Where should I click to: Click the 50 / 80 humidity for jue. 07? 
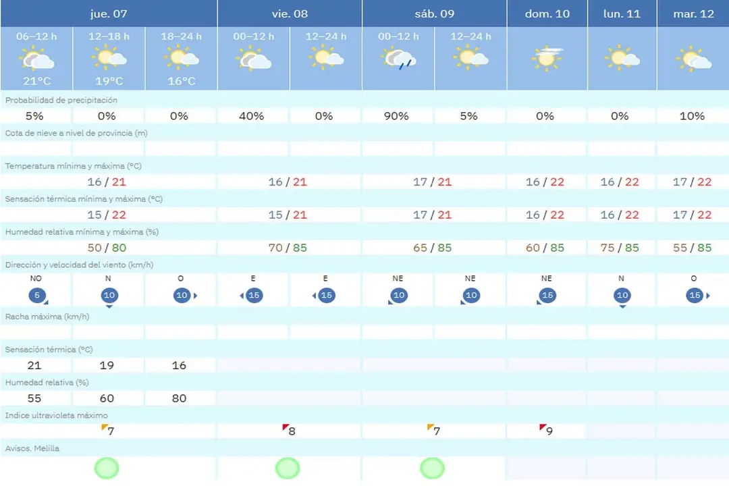coord(107,248)
